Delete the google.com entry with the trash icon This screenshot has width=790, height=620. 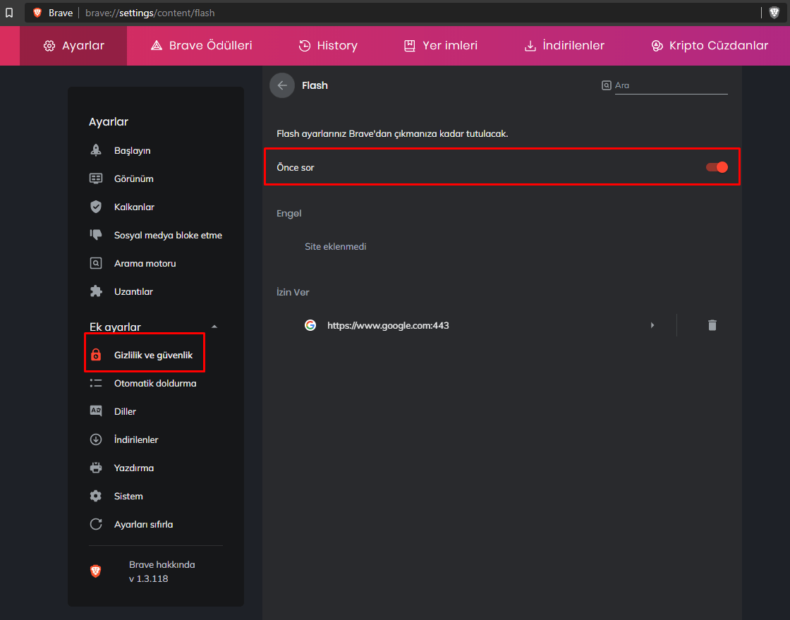click(x=712, y=325)
